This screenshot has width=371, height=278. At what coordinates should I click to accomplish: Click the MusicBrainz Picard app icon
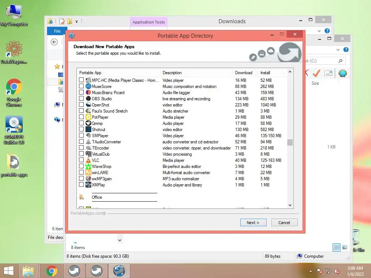[x=88, y=92]
